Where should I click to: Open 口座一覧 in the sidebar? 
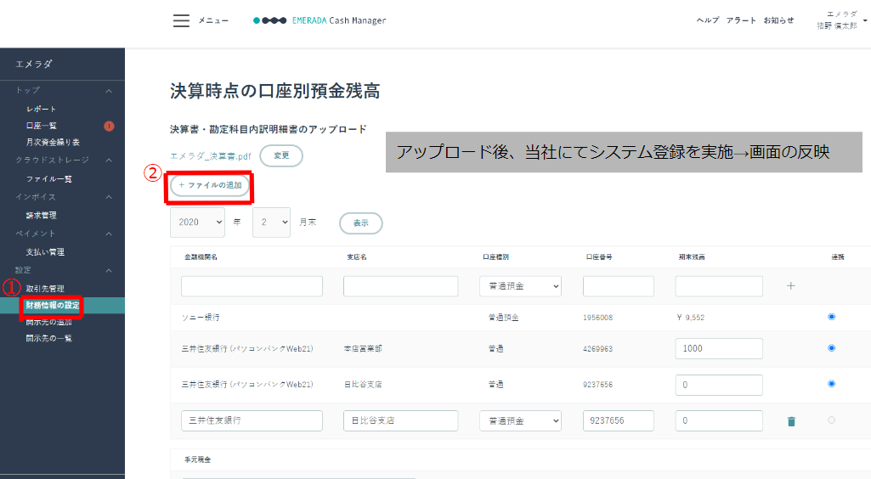pyautogui.click(x=41, y=126)
